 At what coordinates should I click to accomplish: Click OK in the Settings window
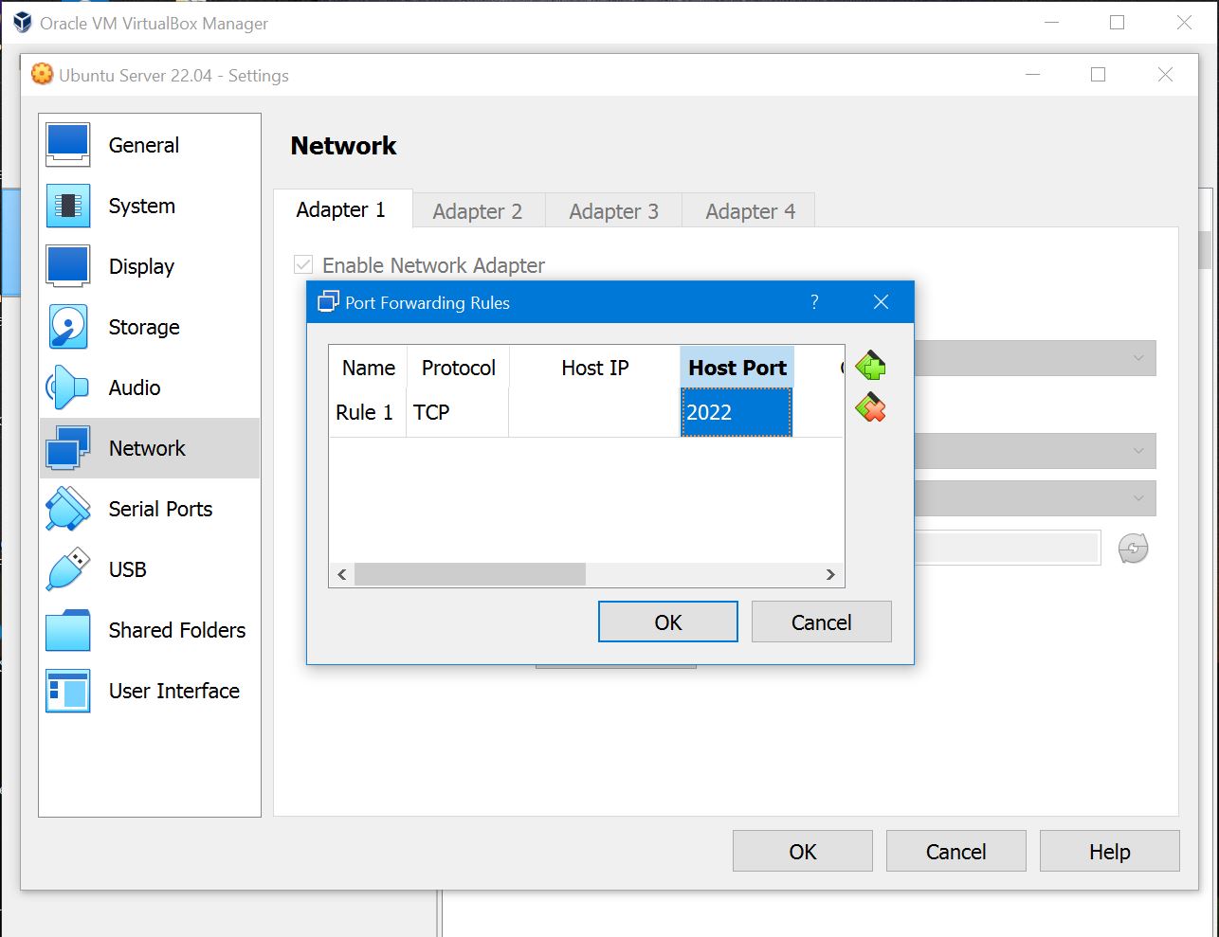[x=803, y=851]
